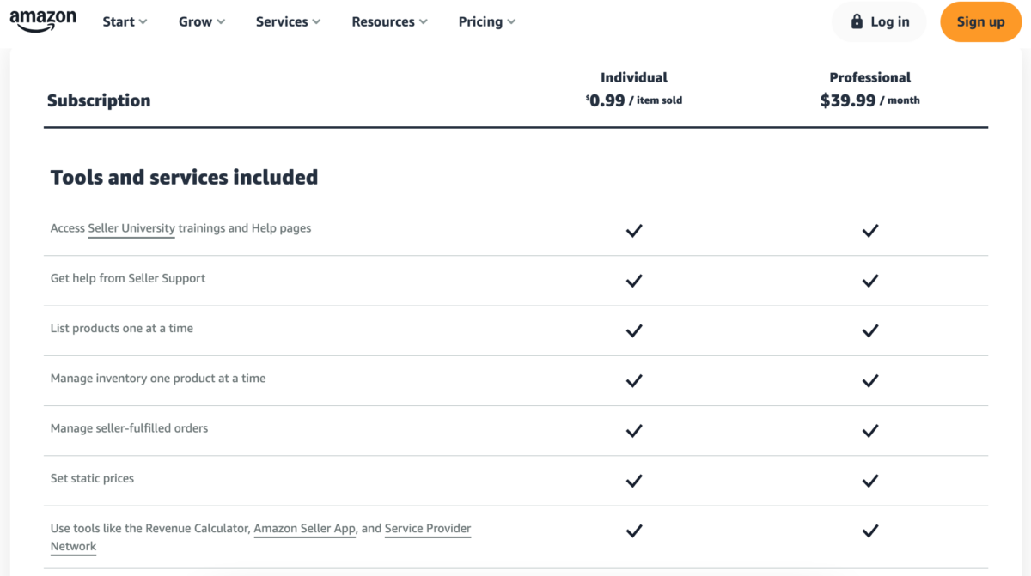Click the lock icon beside Log in

pyautogui.click(x=857, y=21)
